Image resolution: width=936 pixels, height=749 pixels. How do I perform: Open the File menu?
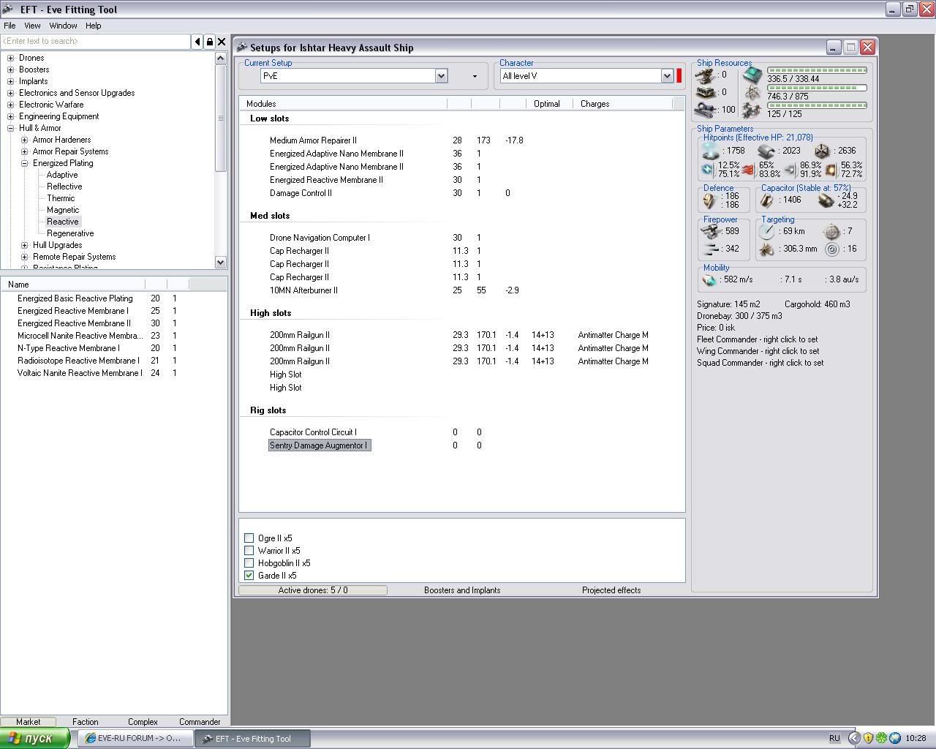[10, 26]
